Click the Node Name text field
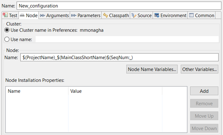The height and width of the screenshot is (135, 223). [x=119, y=57]
